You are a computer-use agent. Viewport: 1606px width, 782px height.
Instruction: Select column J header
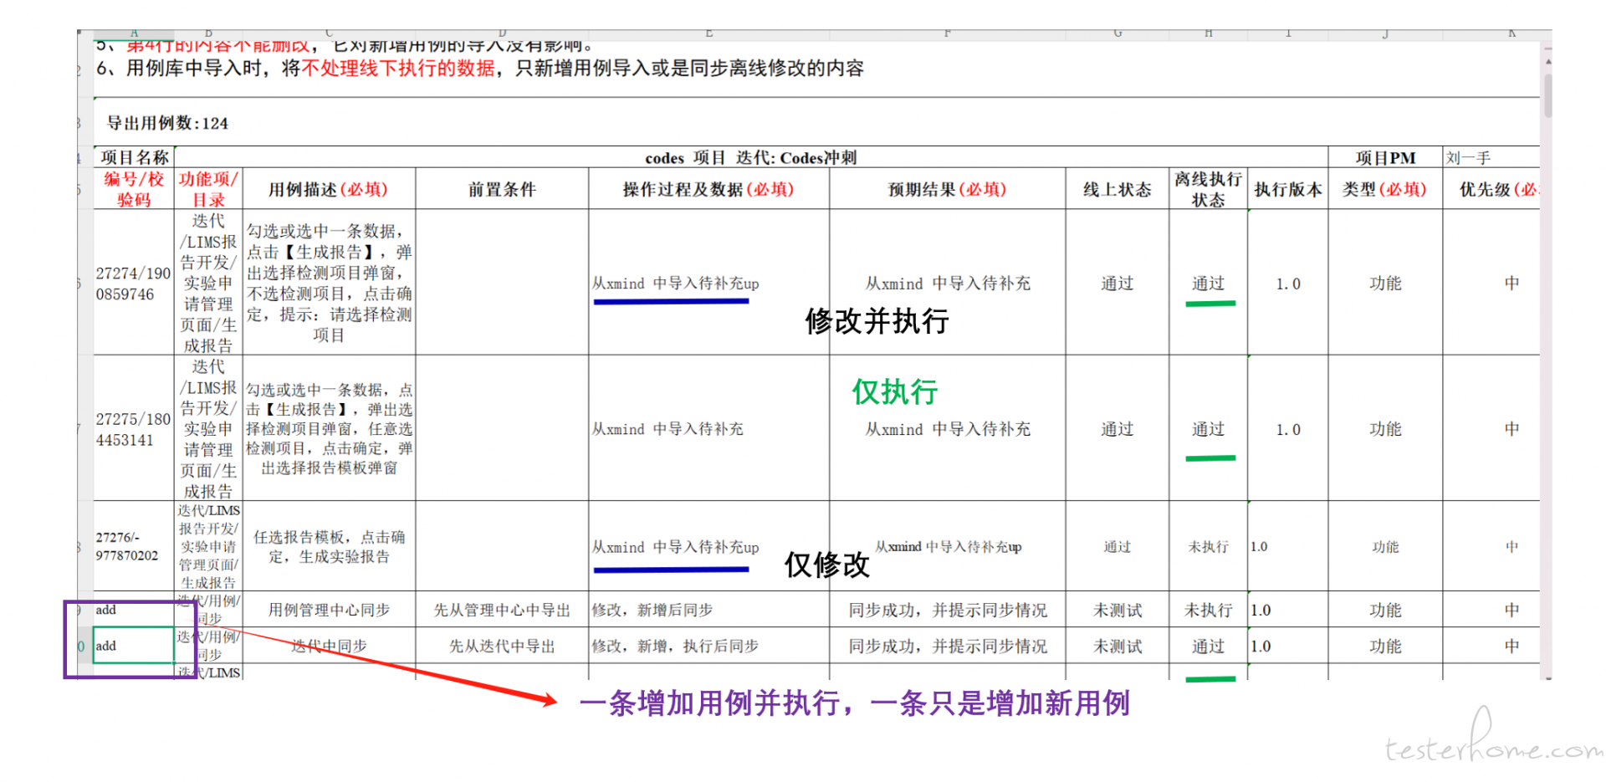coord(1385,34)
